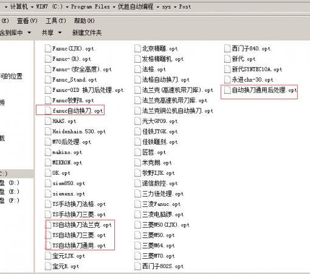Click the 北京精雕.opt file icon
The width and height of the screenshot is (310, 274).
click(137, 49)
